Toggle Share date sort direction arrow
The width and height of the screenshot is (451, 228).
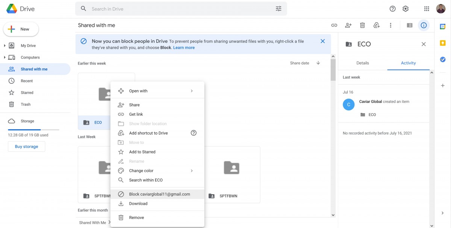[318, 63]
